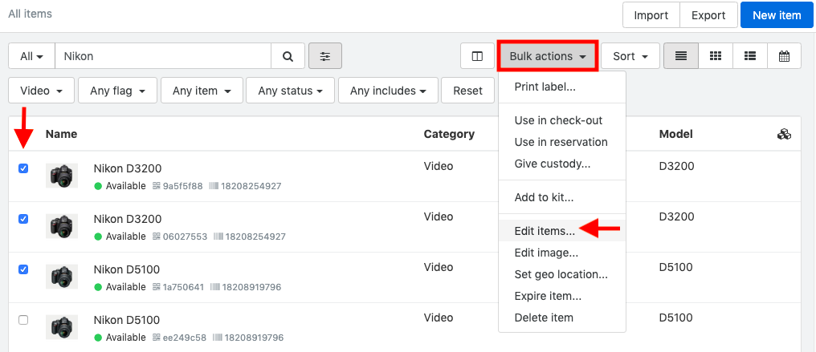Open the Any status filter dropdown

291,91
